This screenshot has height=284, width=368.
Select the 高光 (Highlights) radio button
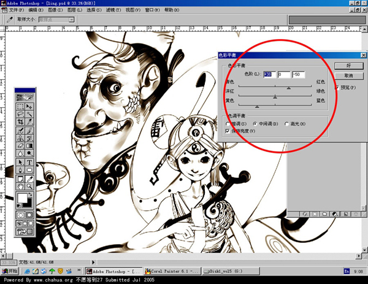[286, 124]
